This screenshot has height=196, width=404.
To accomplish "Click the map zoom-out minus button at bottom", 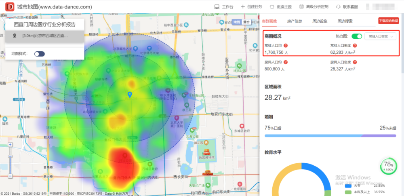I will pyautogui.click(x=10, y=176).
